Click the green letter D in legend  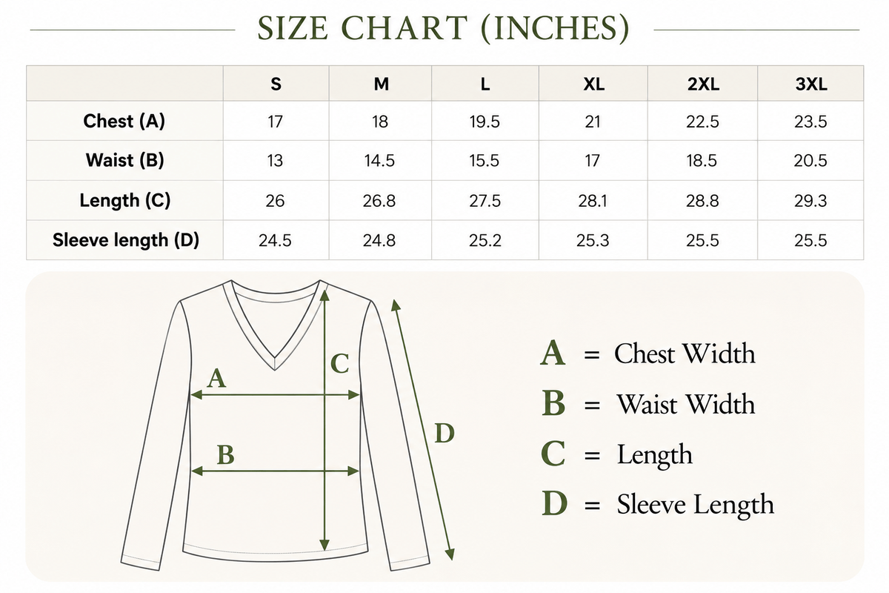point(554,505)
